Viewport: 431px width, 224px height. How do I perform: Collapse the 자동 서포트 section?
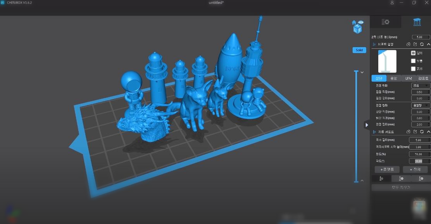[428, 132]
